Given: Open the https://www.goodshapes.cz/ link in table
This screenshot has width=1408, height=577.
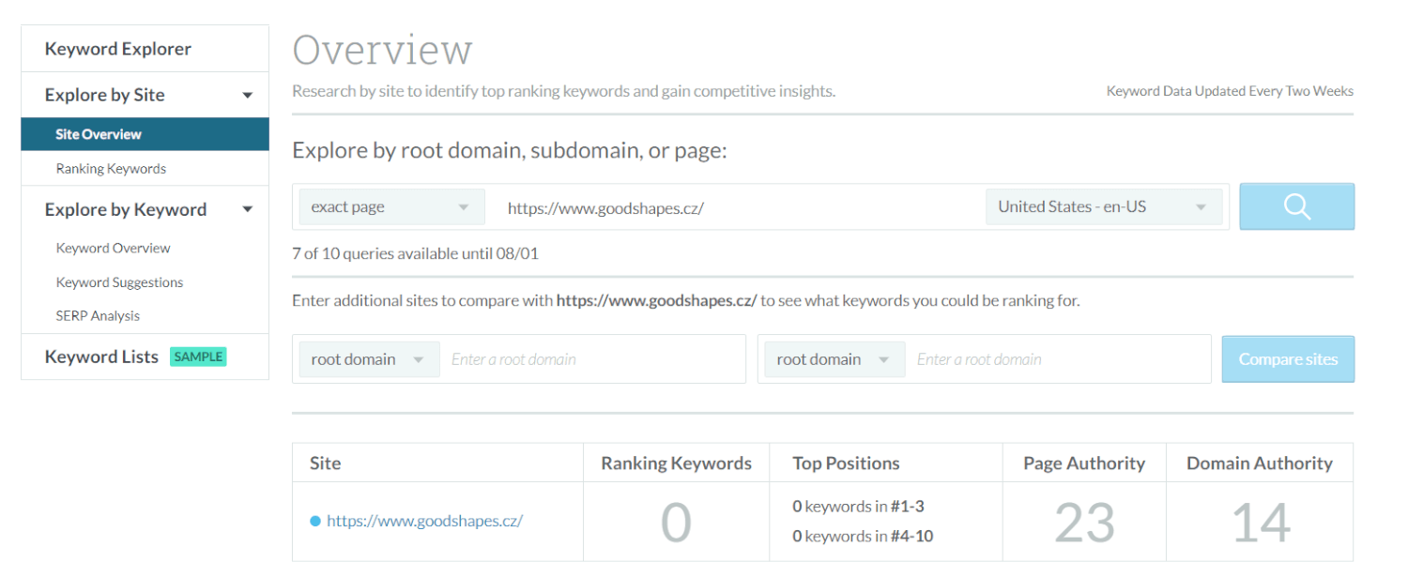Looking at the screenshot, I should tap(424, 522).
